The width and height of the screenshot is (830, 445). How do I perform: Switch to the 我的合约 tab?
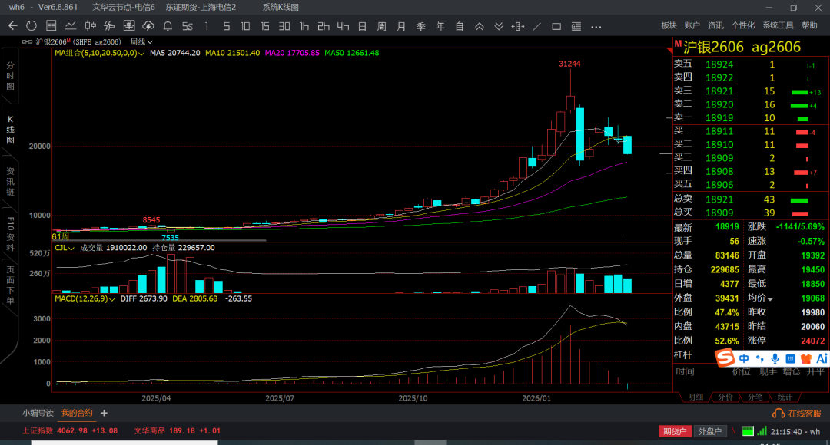click(x=77, y=413)
